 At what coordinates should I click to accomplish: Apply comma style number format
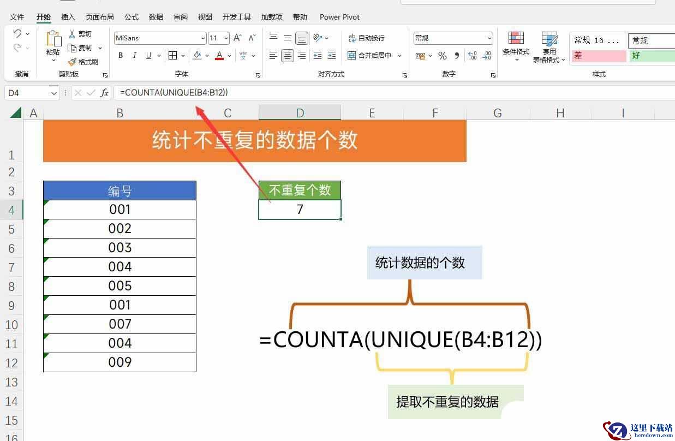point(457,56)
